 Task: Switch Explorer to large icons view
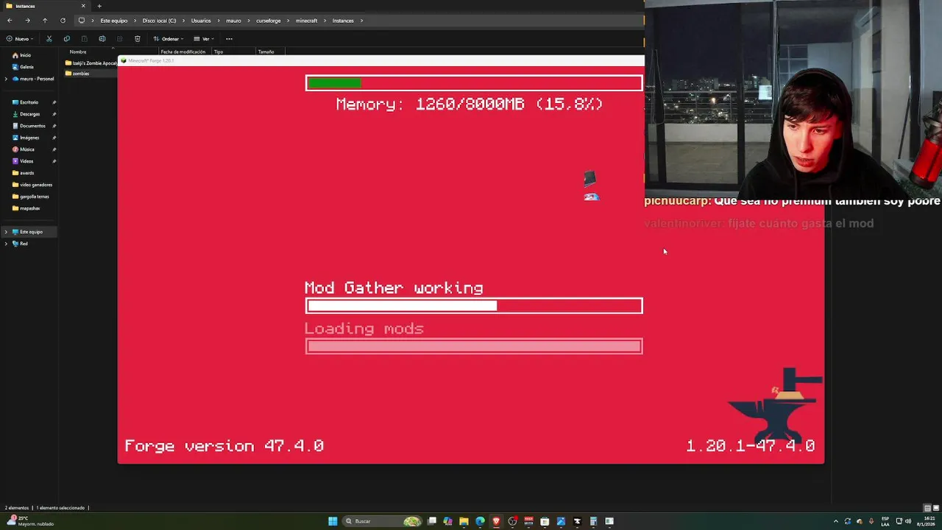click(935, 508)
